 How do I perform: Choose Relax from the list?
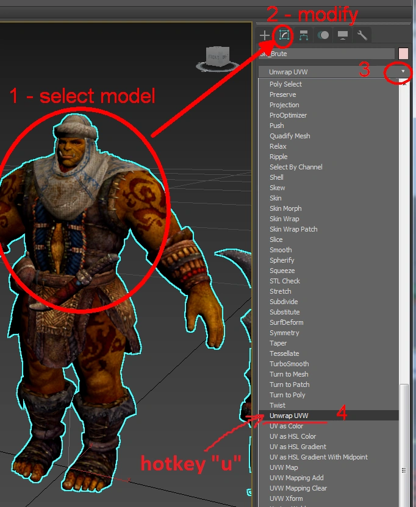(278, 146)
